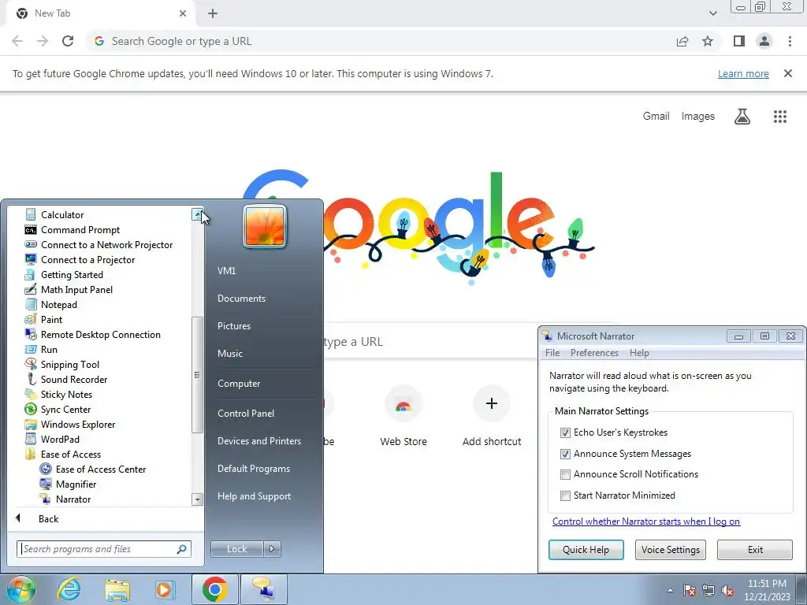Launch Command Prompt from the programs list

(x=80, y=229)
